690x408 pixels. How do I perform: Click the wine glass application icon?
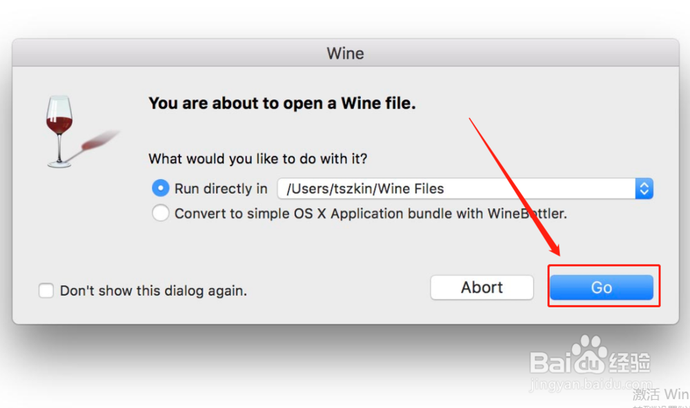(x=60, y=131)
